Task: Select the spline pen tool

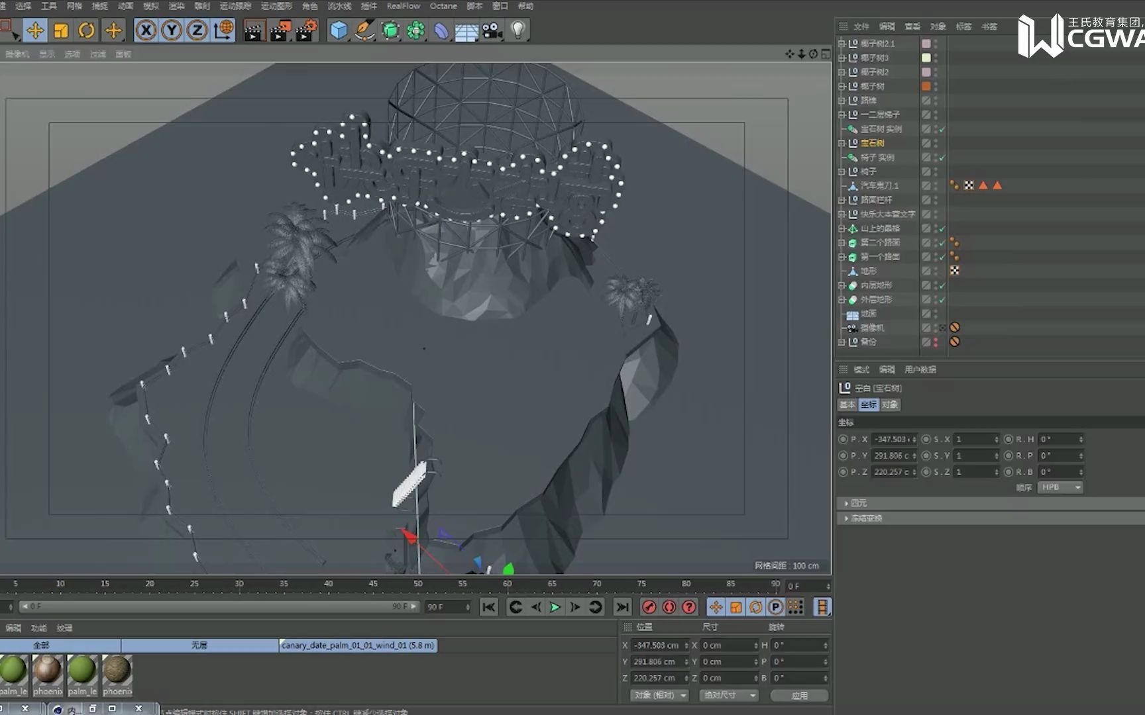Action: click(364, 30)
